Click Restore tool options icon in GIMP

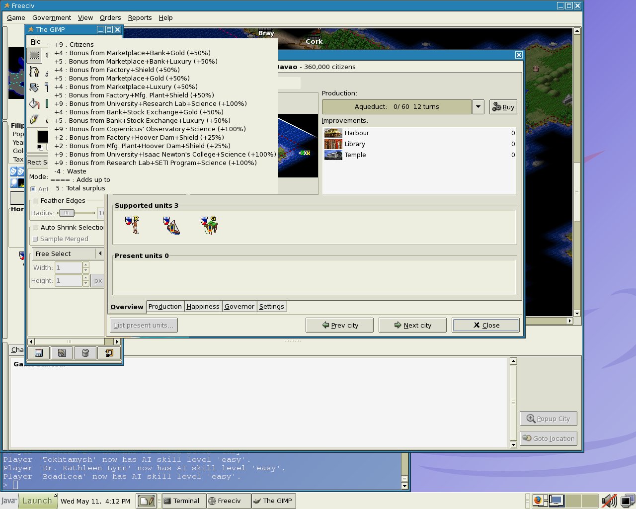62,353
